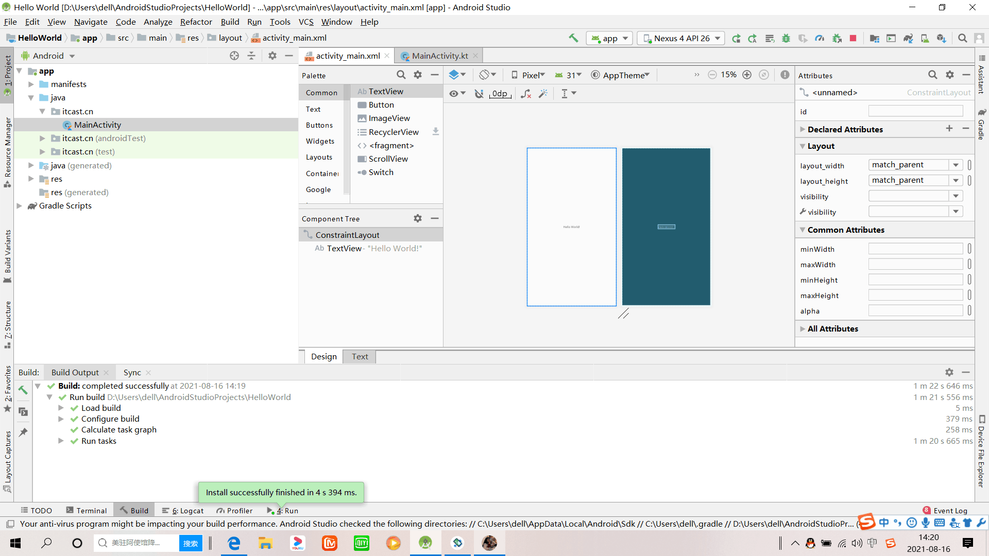
Task: Click the Make Project hammer icon
Action: coord(573,38)
